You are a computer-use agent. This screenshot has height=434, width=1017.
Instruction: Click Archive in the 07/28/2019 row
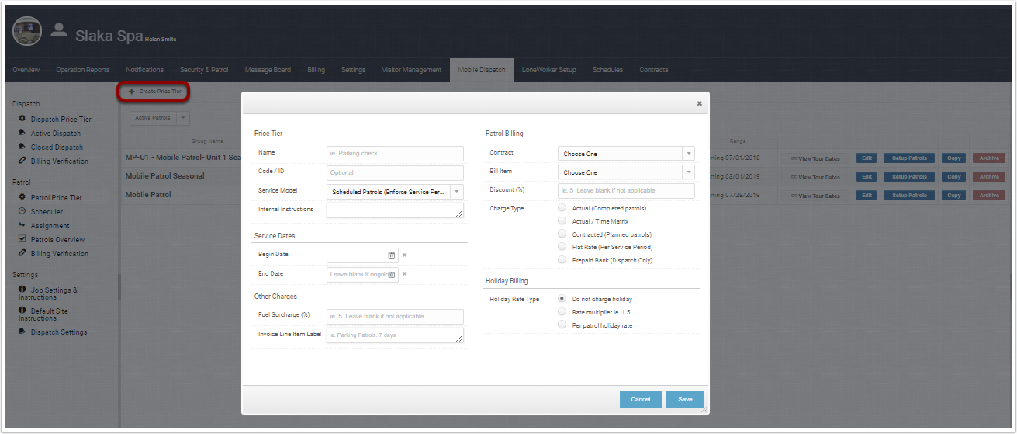988,196
